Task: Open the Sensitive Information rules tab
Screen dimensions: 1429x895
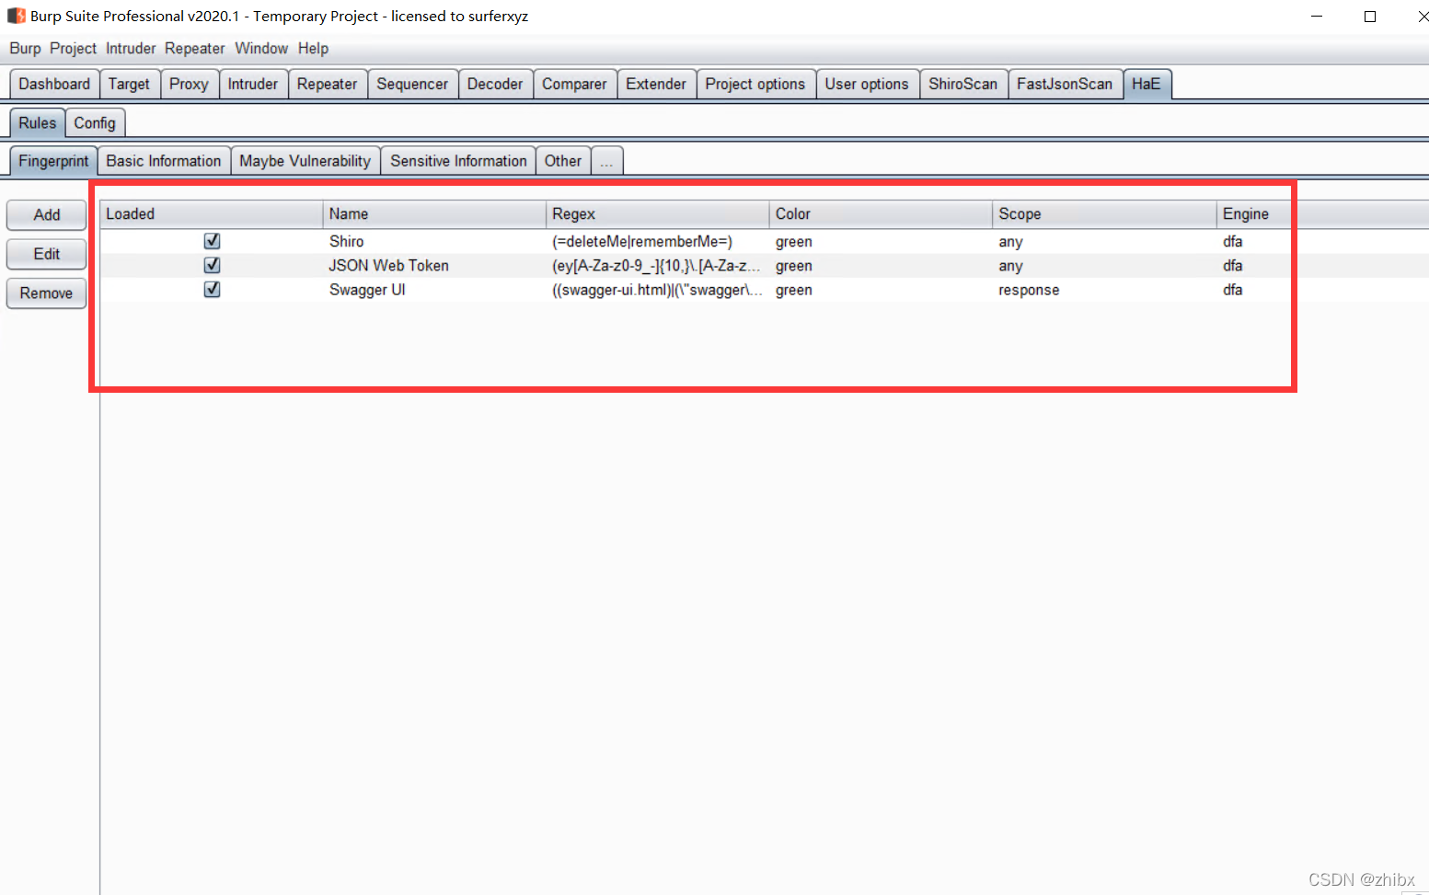Action: (x=458, y=161)
